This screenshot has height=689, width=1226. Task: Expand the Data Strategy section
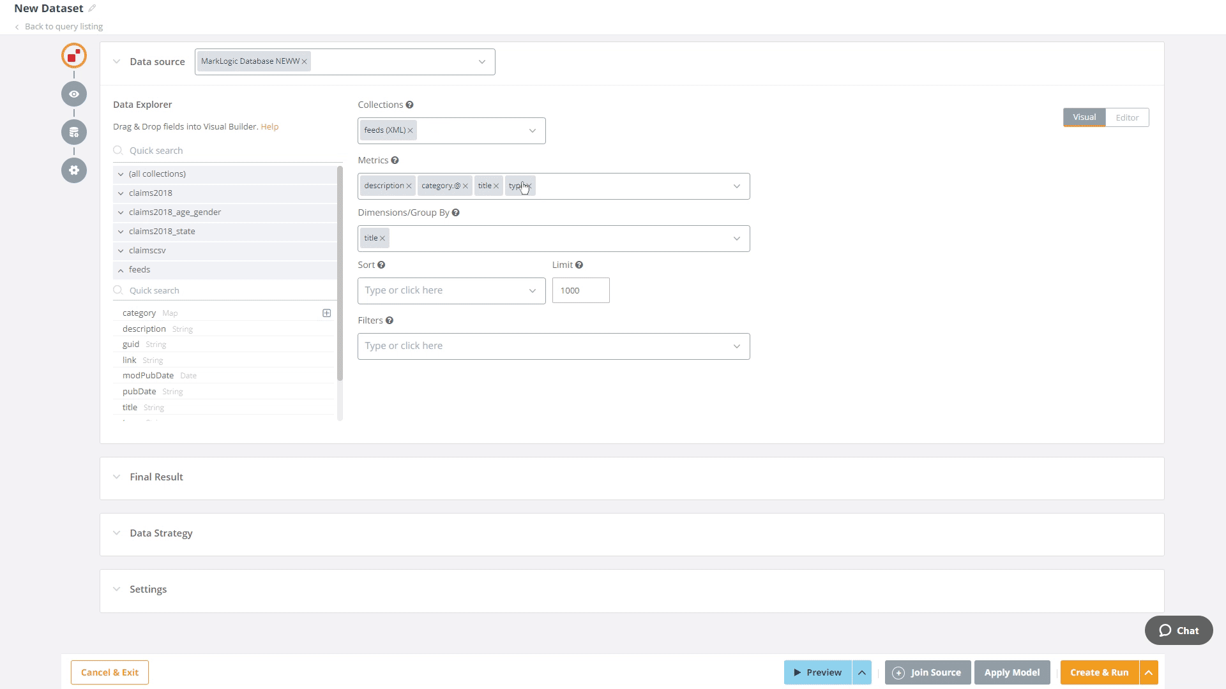click(x=117, y=533)
